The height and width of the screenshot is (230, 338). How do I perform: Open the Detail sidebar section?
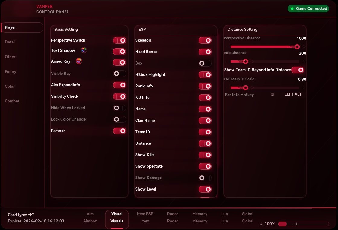click(10, 42)
